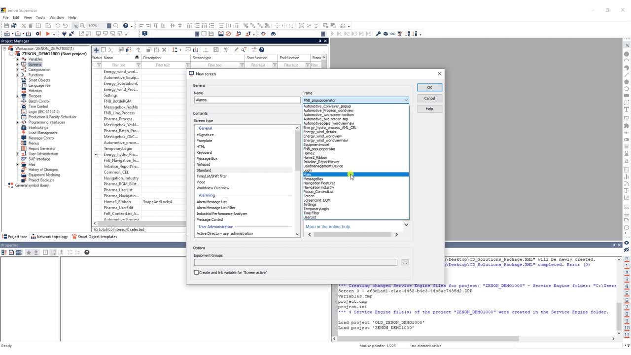This screenshot has width=631, height=355.
Task: Switch to the Network topology tab
Action: click(x=49, y=237)
